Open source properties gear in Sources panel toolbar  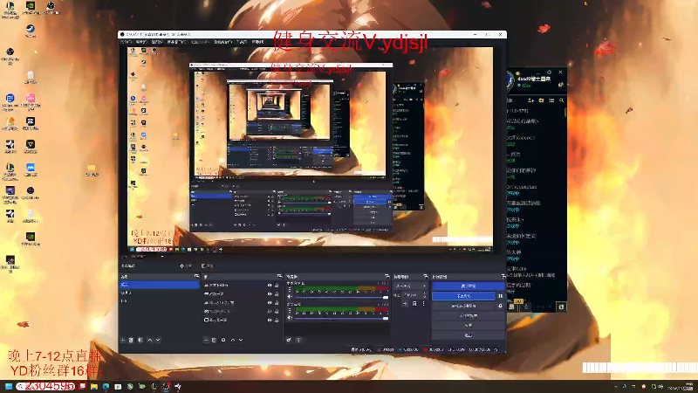223,340
